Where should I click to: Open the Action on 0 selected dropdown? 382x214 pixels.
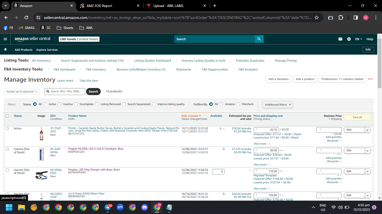click(22, 91)
